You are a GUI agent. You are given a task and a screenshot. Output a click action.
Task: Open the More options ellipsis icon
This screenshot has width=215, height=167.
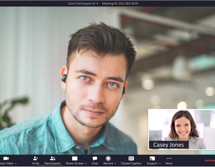click(169, 158)
